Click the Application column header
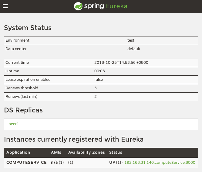 [18, 152]
